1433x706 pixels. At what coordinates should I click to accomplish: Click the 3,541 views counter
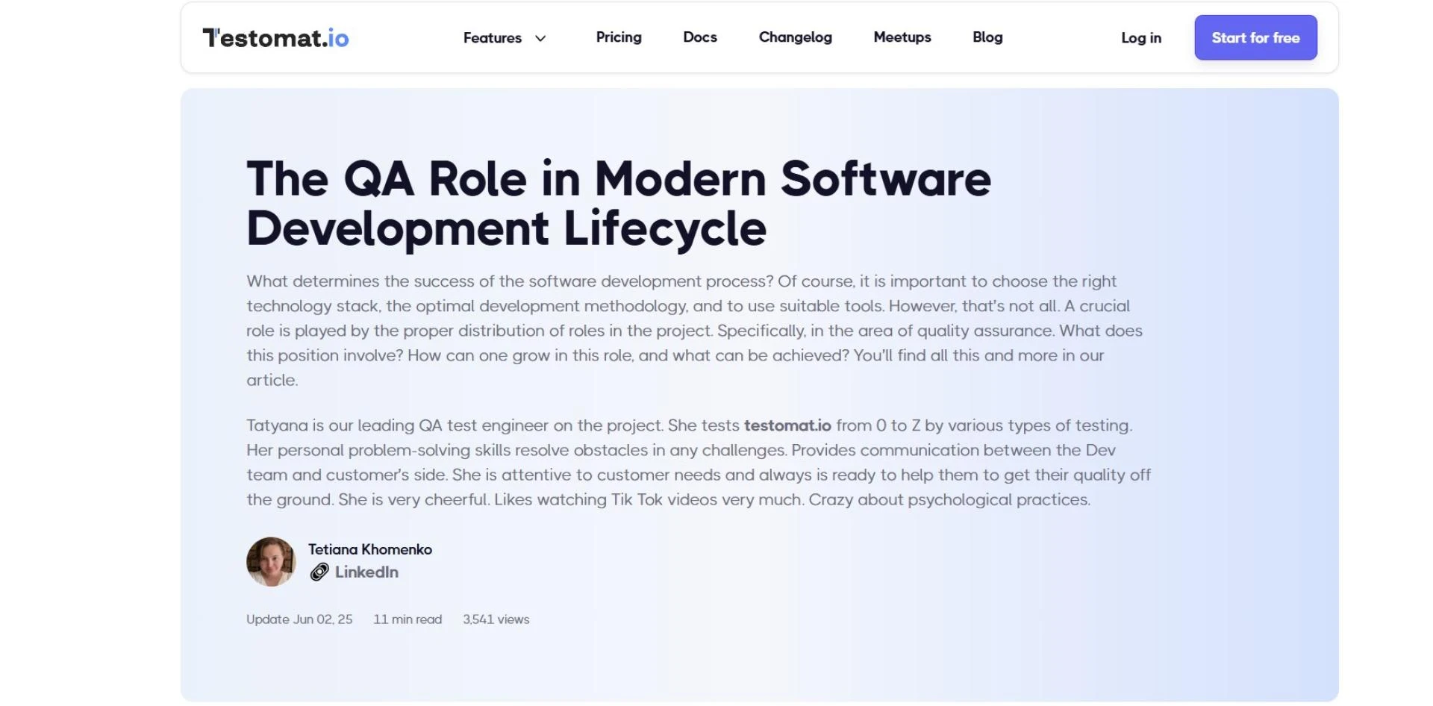[496, 619]
